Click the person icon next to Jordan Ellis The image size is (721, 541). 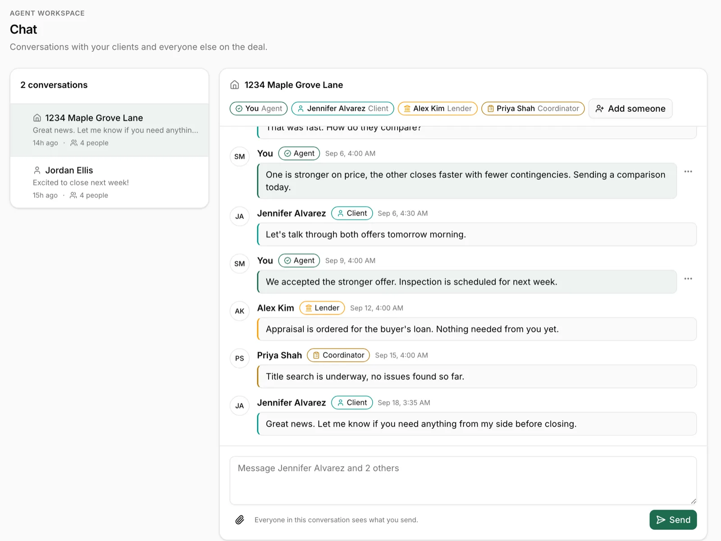pyautogui.click(x=37, y=170)
